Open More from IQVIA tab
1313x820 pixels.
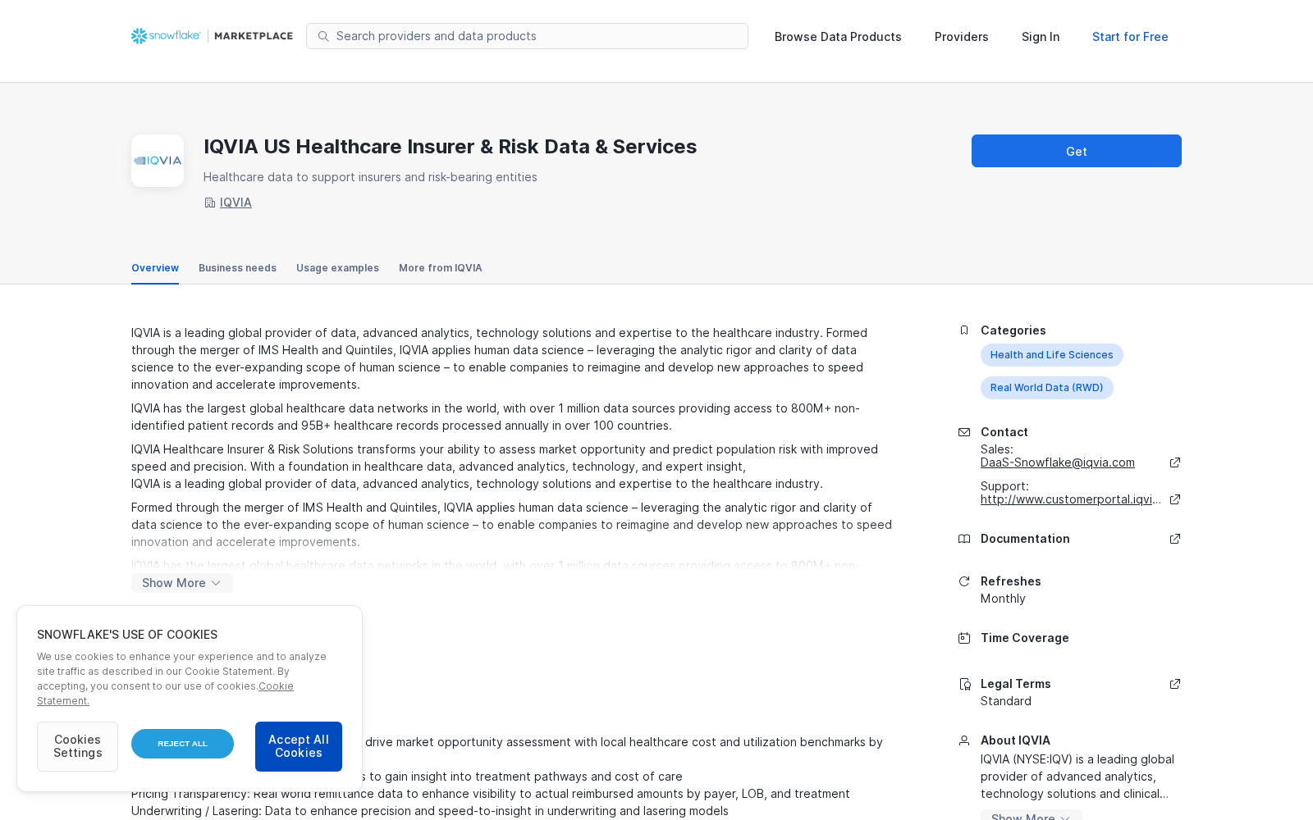tap(440, 268)
